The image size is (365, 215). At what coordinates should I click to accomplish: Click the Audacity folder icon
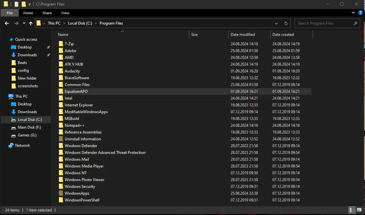click(61, 71)
